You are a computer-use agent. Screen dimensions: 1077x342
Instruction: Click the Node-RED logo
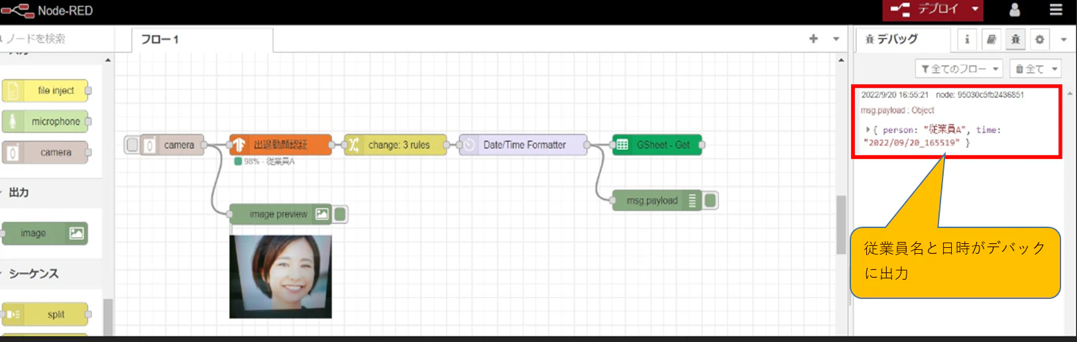pos(17,11)
